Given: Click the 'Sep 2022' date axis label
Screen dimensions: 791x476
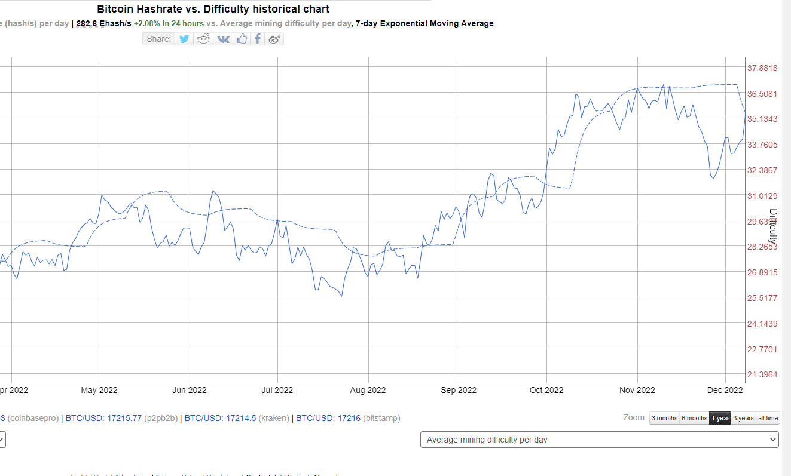Looking at the screenshot, I should pos(459,390).
